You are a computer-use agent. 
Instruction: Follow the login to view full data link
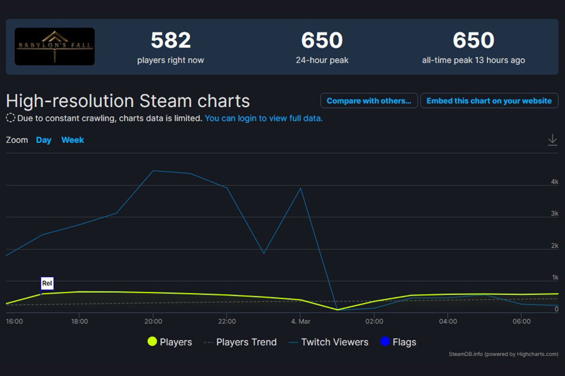point(264,118)
